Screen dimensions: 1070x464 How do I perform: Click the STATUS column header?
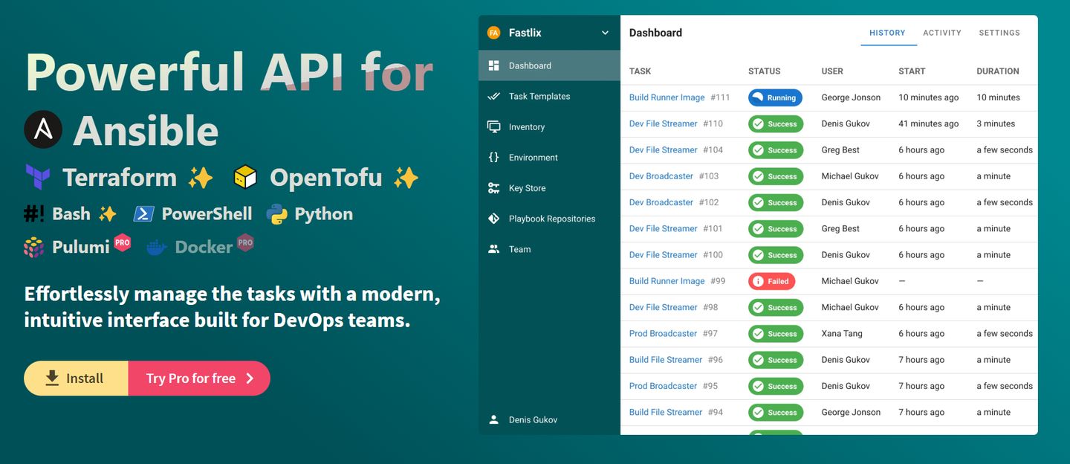click(x=764, y=71)
